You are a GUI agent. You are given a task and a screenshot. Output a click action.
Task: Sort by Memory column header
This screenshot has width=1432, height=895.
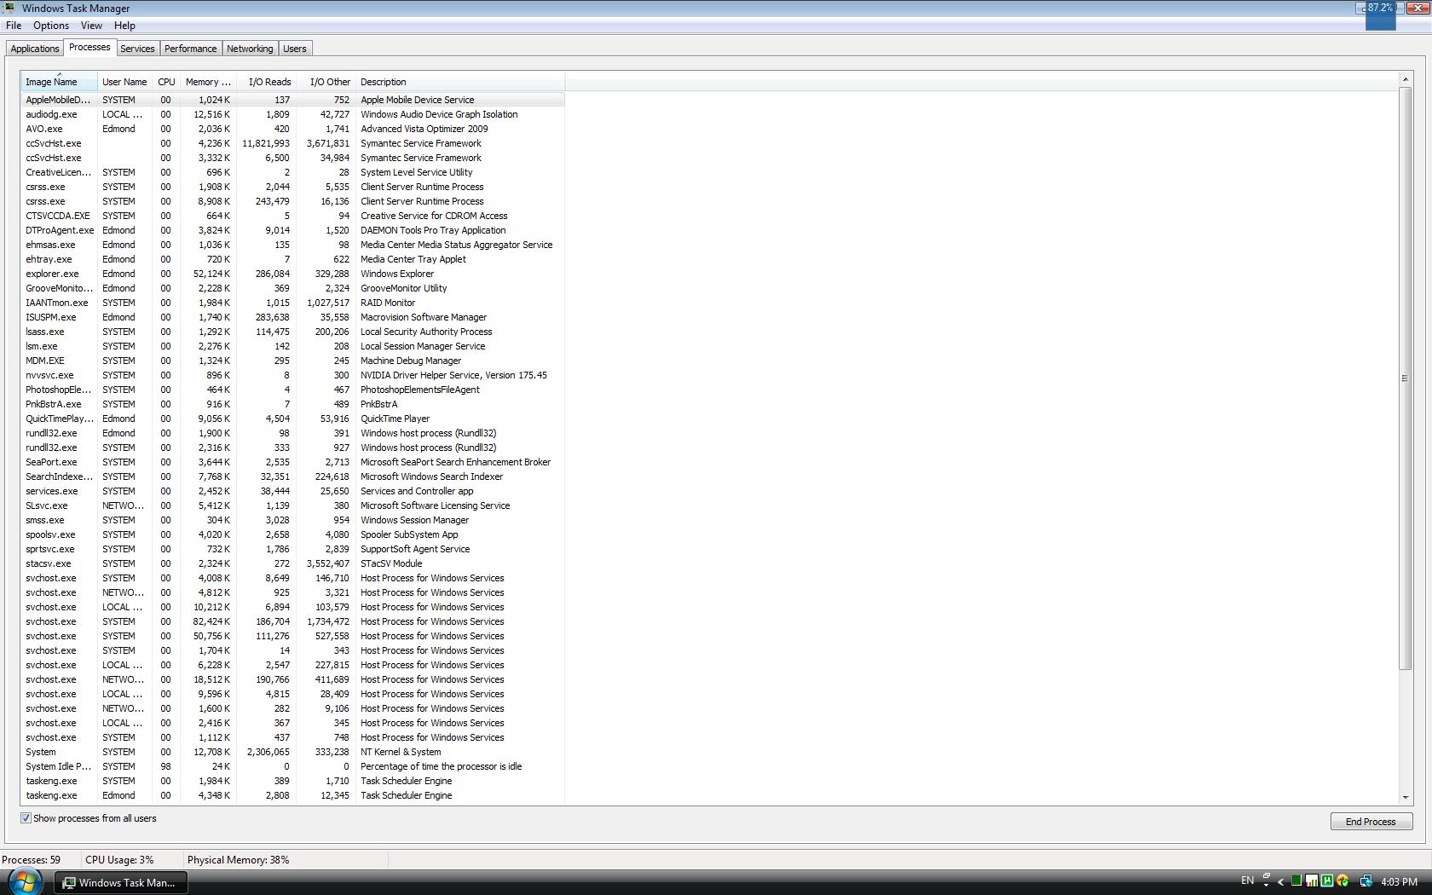click(x=208, y=82)
